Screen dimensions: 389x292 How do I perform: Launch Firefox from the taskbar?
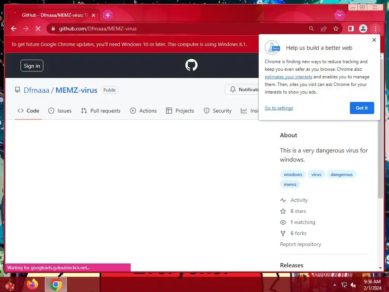tap(32, 284)
